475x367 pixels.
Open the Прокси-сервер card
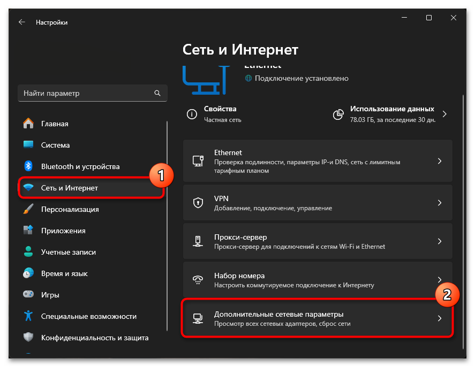point(318,241)
